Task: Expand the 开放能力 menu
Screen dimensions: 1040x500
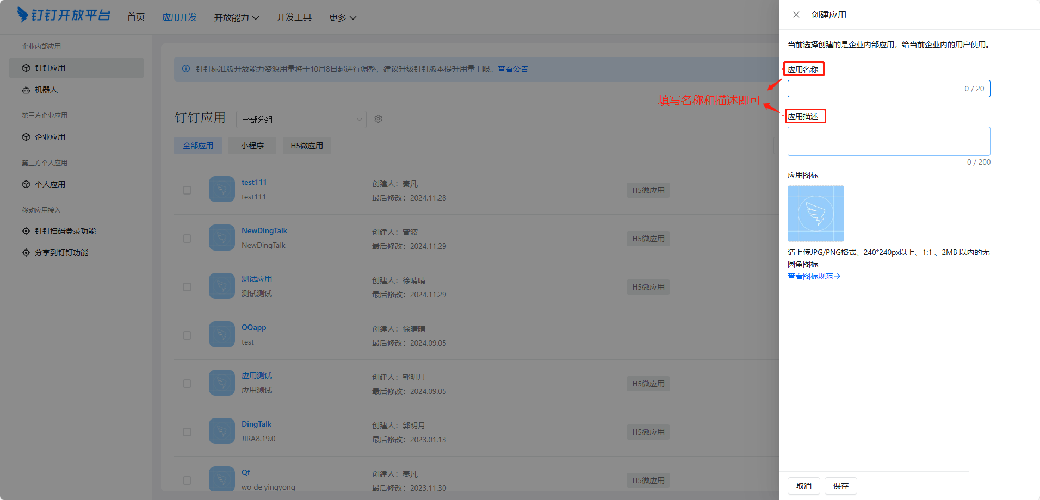Action: [236, 17]
